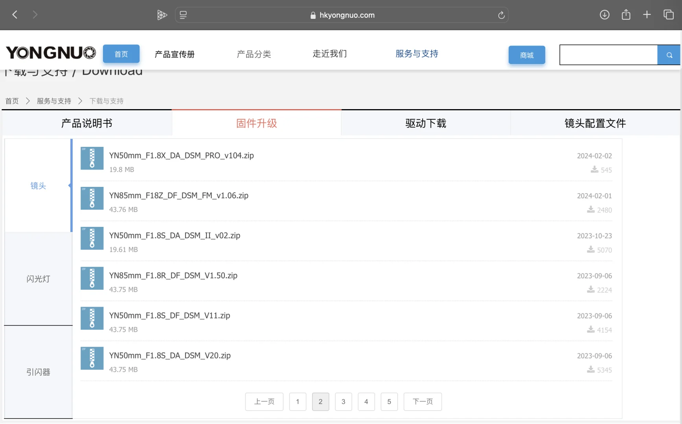Click current page 2 in pagination
Viewport: 682px width, 424px height.
tap(320, 402)
